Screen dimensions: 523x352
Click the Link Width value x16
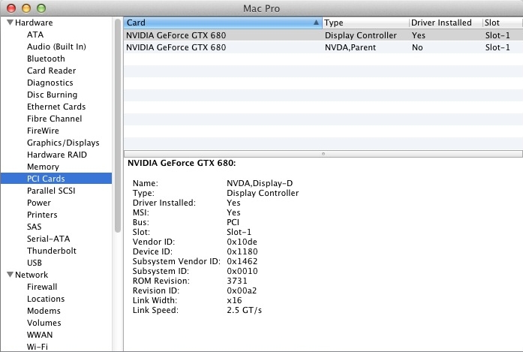pyautogui.click(x=234, y=300)
